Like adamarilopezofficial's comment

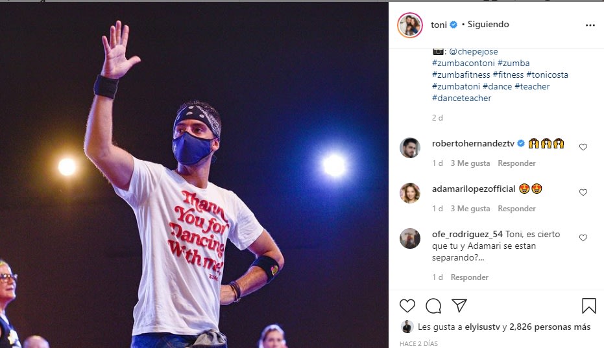(583, 192)
